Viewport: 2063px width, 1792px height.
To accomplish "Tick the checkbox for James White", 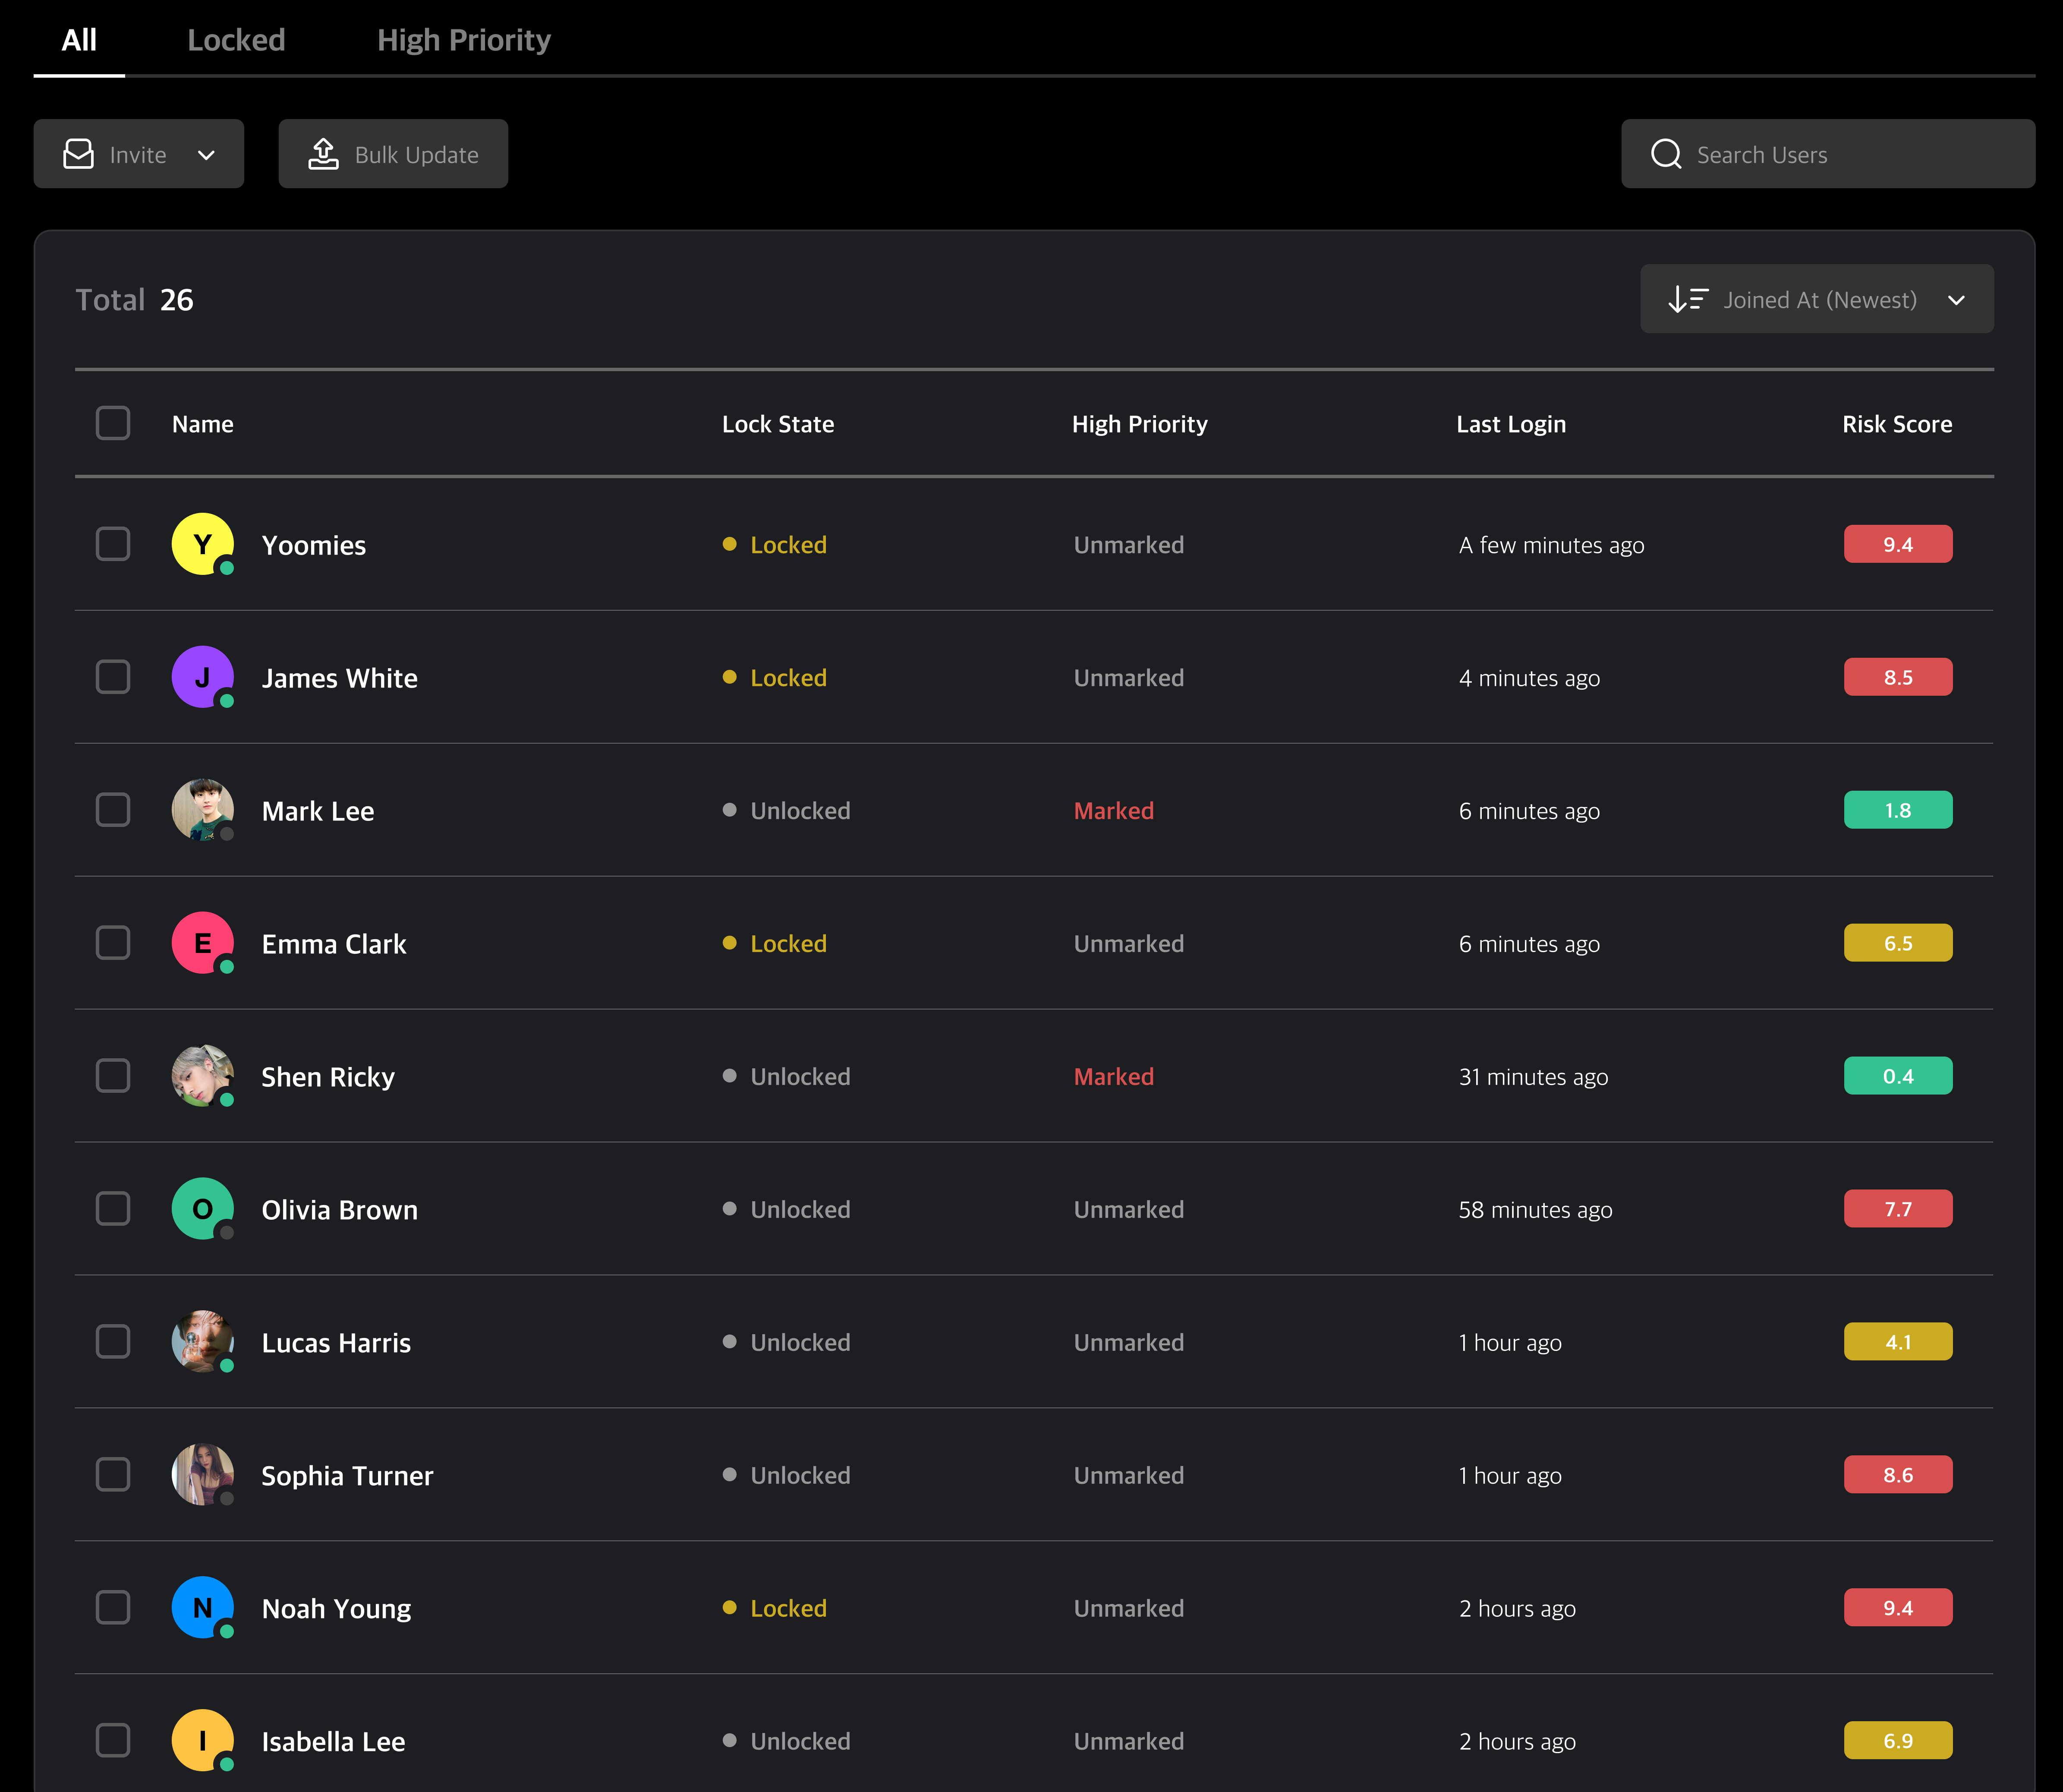I will click(x=113, y=677).
